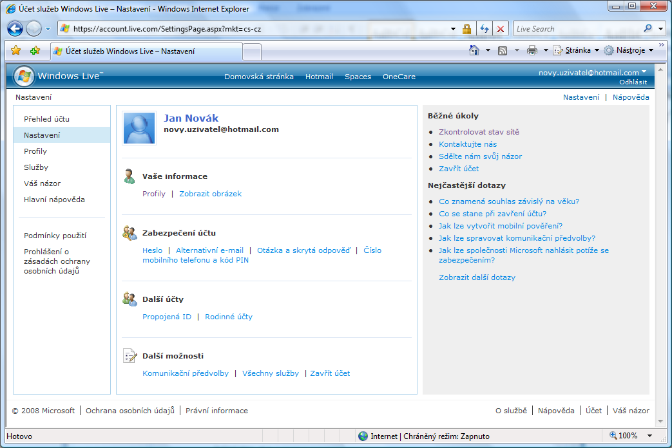Click the Zabezpečení účtu people icon
Viewport: 672px width, 448px height.
130,233
